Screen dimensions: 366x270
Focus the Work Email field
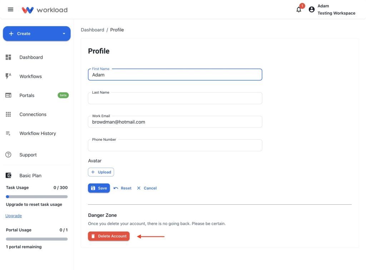175,122
